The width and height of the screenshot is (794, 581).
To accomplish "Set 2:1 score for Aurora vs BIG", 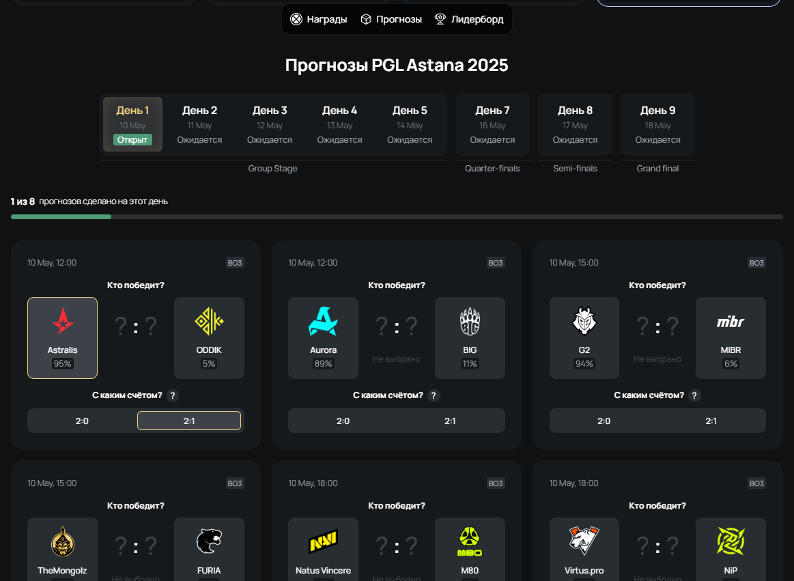I will pos(450,421).
